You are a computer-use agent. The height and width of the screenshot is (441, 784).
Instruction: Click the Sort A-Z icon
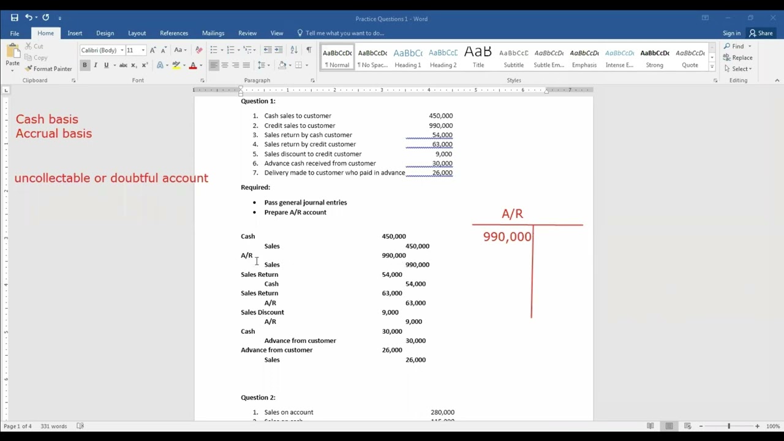coord(294,50)
